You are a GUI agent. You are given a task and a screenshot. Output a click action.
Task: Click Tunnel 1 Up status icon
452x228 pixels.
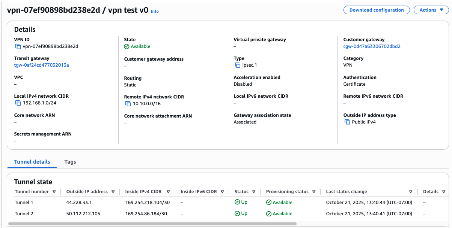(x=237, y=202)
